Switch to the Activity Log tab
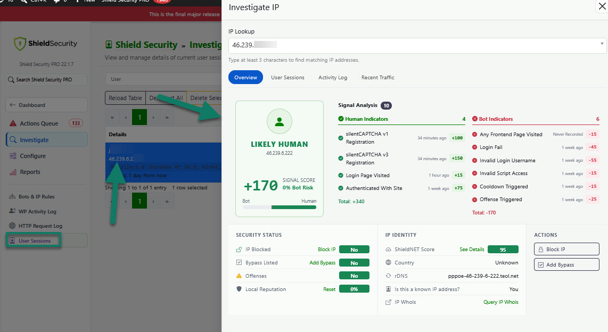 pos(333,78)
